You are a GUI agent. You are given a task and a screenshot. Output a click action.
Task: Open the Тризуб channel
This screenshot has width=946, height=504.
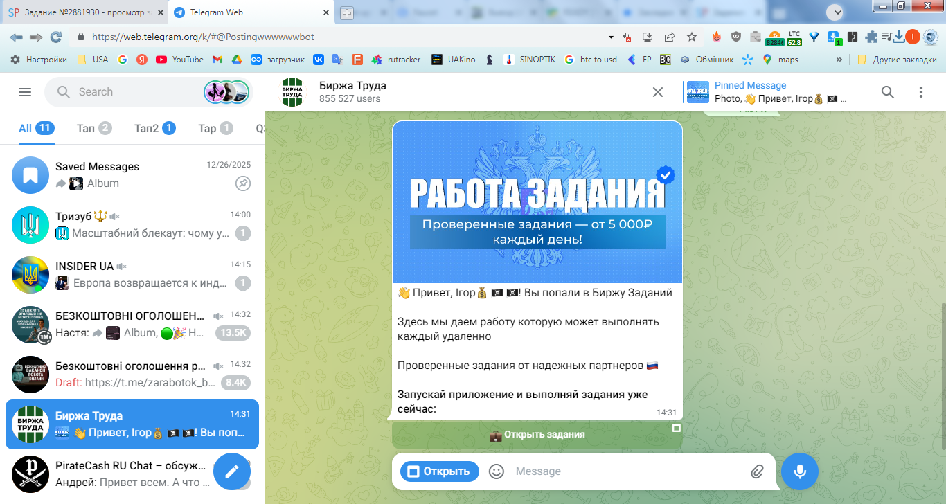pyautogui.click(x=132, y=225)
